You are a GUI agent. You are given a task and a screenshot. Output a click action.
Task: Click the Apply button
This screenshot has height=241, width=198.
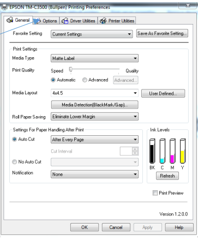pyautogui.click(x=148, y=227)
